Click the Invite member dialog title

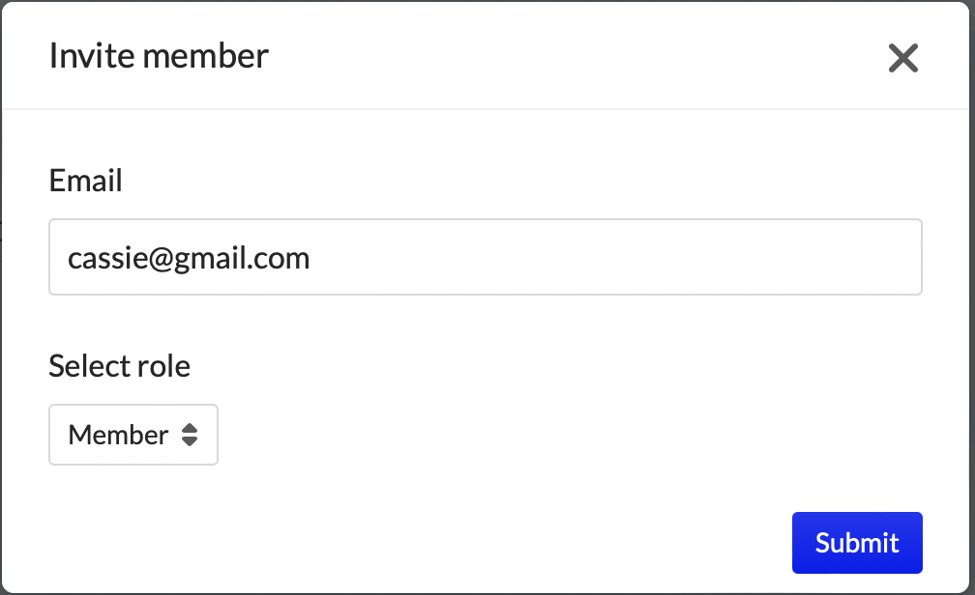coord(159,56)
